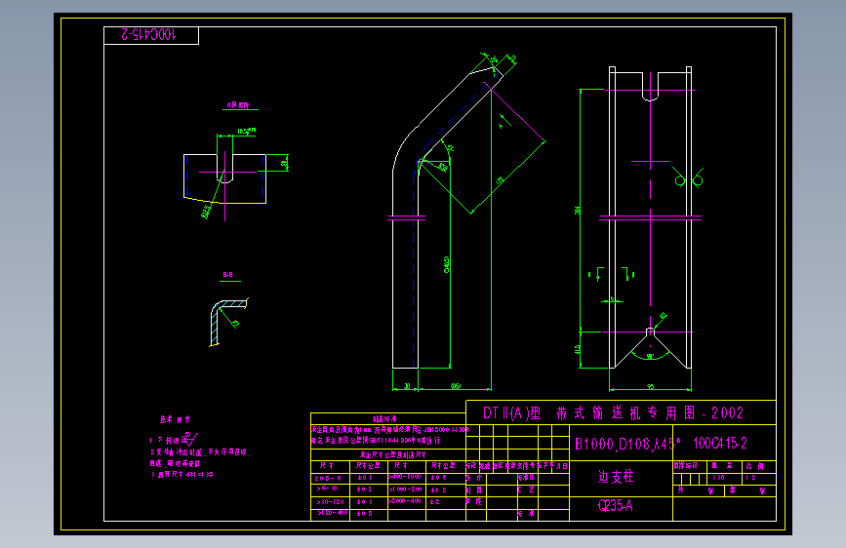Screen dimensions: 846x548
Task: Select the tolerance cell '>30-120'
Action: click(330, 501)
